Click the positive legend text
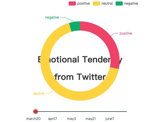160x122 pixels. 83,3
